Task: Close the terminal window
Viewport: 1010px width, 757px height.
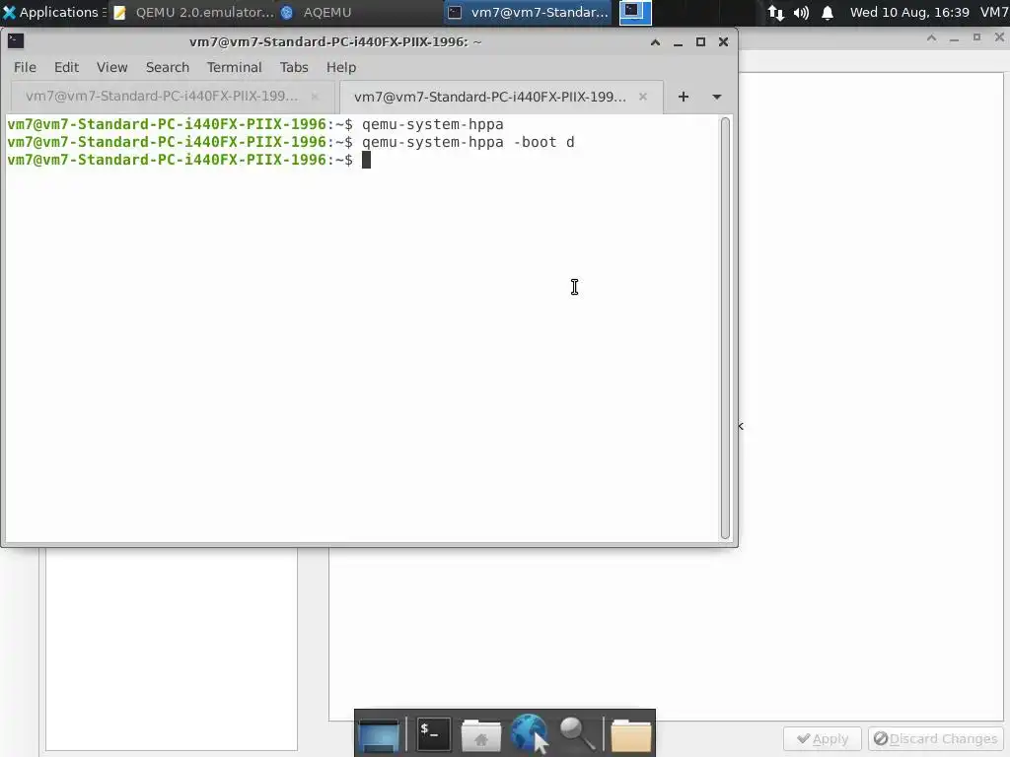Action: coord(723,42)
